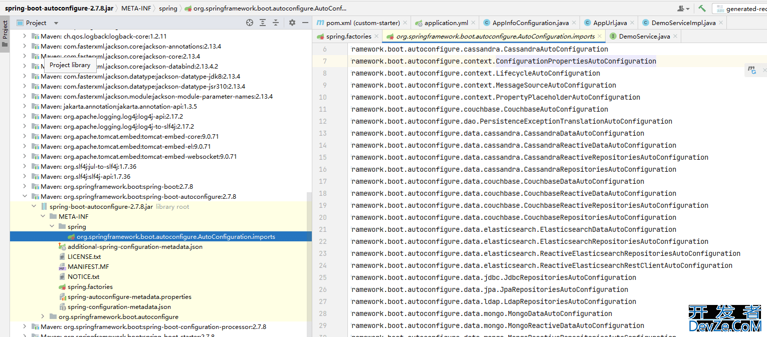Click line number 21 in editor gutter
Screen dimensions: 767x337
click(322, 229)
